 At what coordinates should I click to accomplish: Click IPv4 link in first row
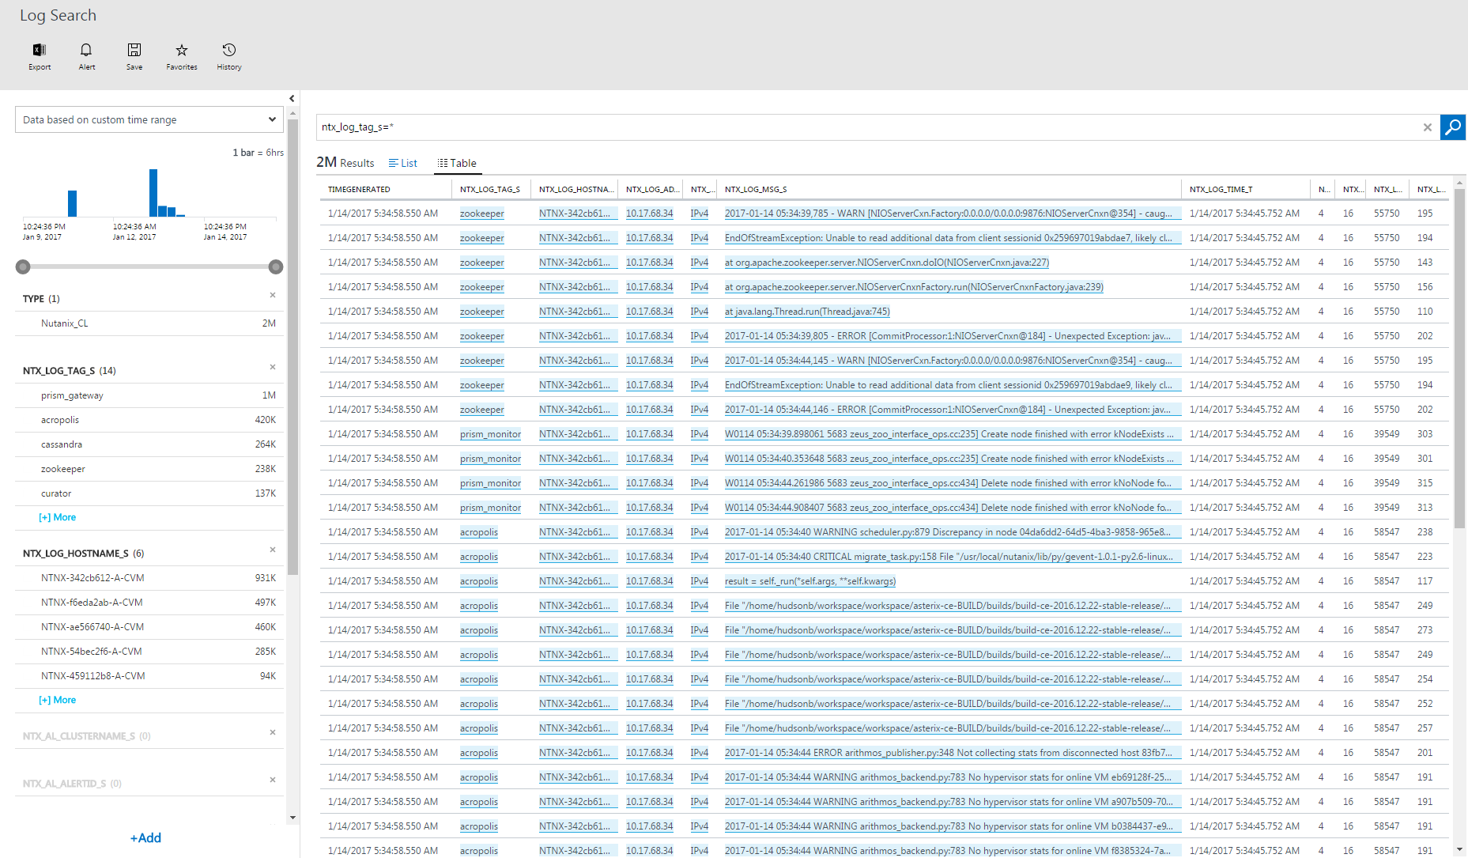point(699,214)
